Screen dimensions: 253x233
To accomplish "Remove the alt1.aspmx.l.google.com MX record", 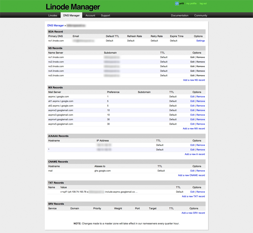I will coord(201,101).
